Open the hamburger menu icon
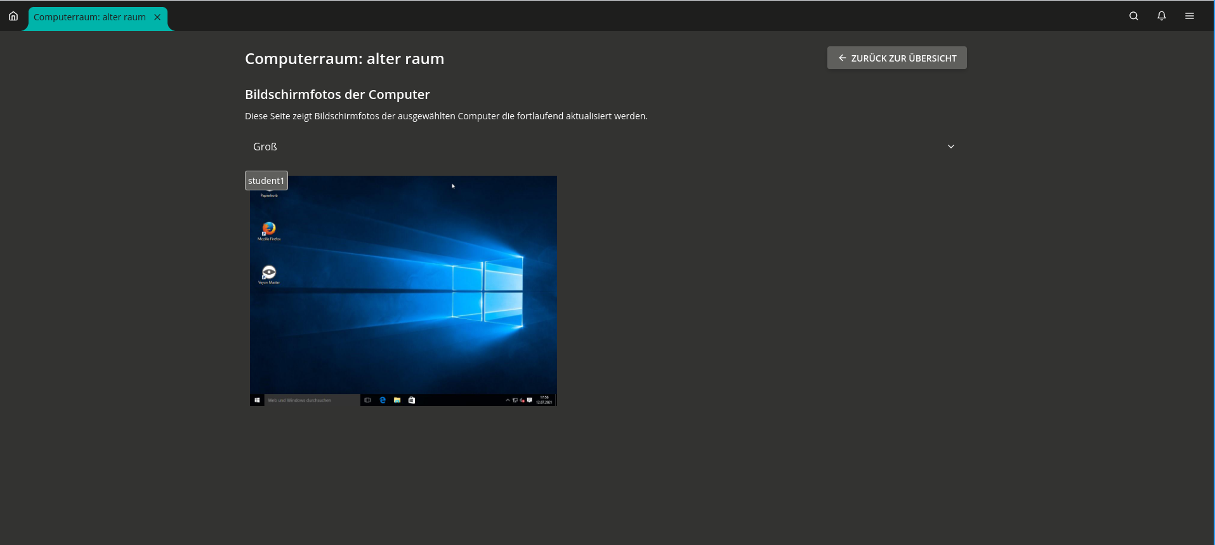Image resolution: width=1215 pixels, height=545 pixels. pyautogui.click(x=1190, y=16)
